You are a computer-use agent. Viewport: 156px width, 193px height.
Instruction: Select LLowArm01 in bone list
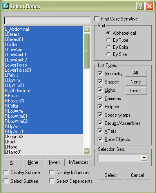pyautogui.click(x=44, y=55)
